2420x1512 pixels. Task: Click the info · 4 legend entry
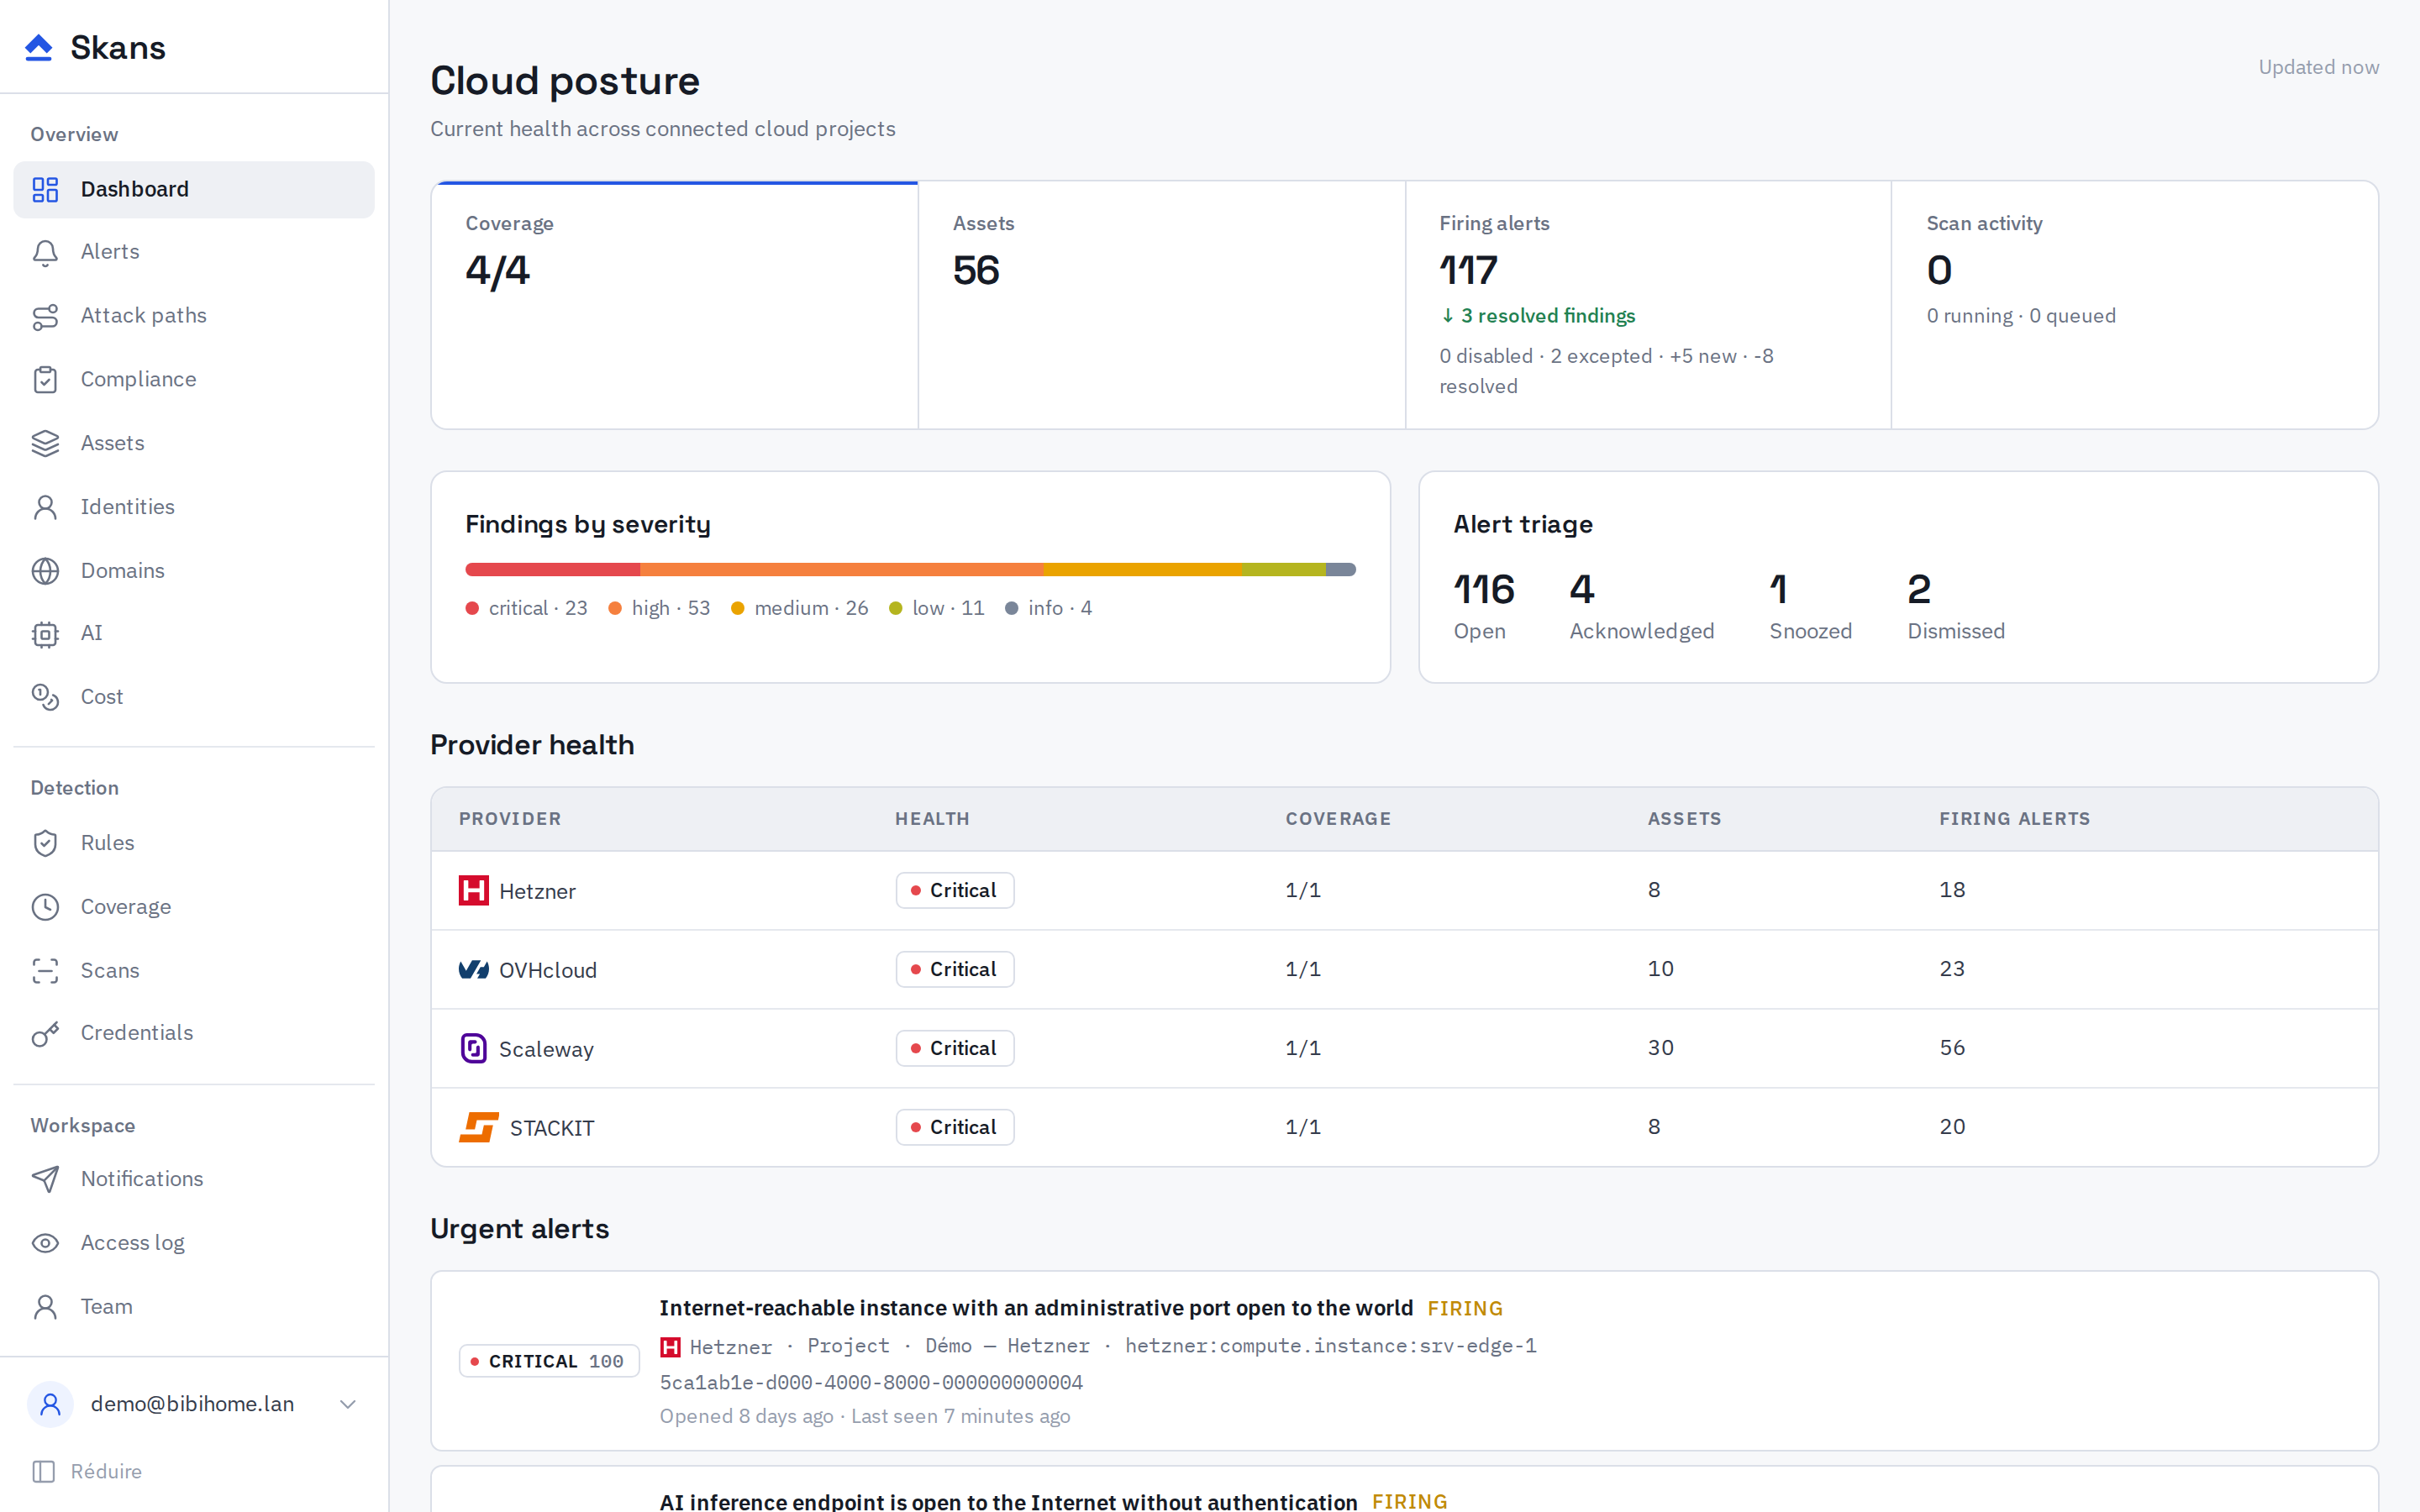point(1049,608)
